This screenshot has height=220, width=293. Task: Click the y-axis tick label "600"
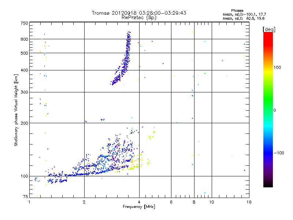24,39
